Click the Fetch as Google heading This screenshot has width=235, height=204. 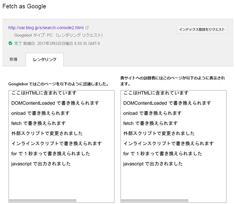point(24,6)
